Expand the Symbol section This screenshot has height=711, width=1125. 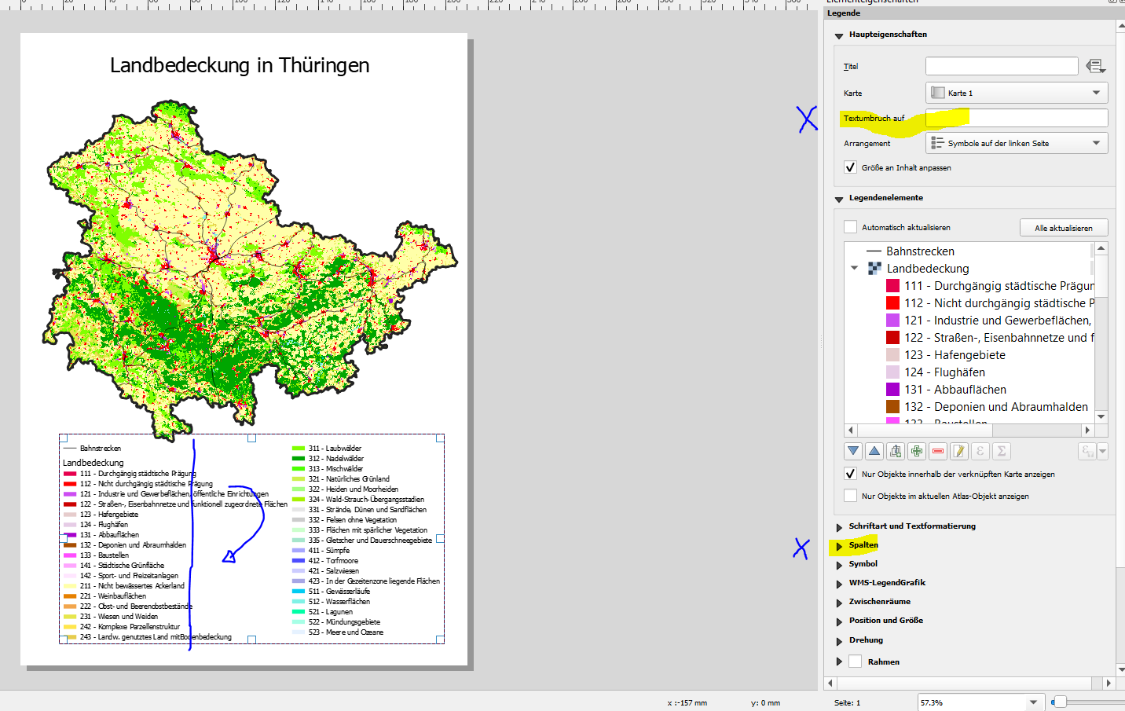coord(839,565)
